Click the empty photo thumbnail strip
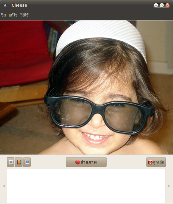 (86, 186)
